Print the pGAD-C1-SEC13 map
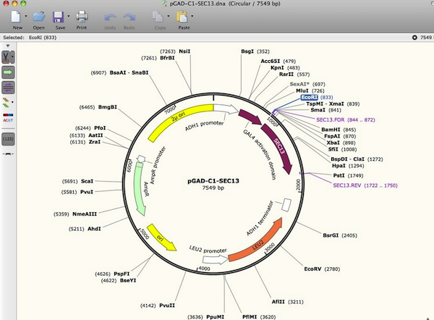The image size is (434, 320). pos(82,16)
